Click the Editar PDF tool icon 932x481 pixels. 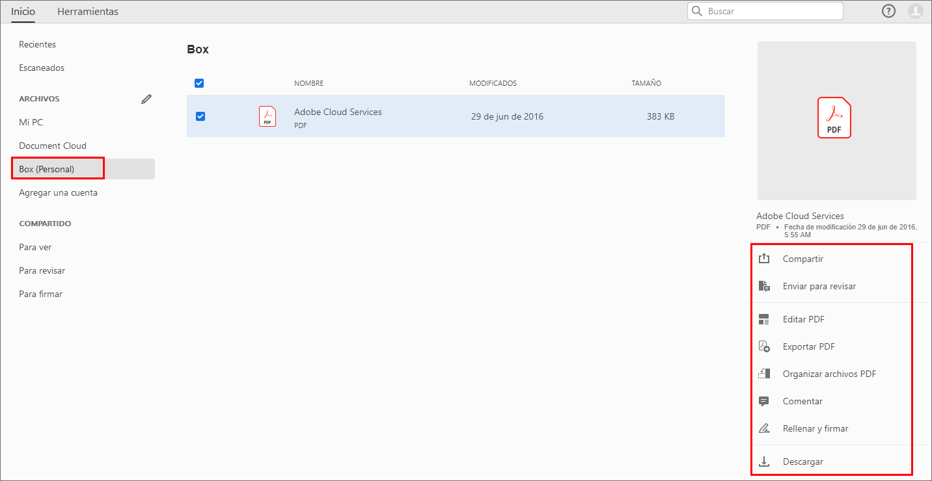[x=763, y=319]
